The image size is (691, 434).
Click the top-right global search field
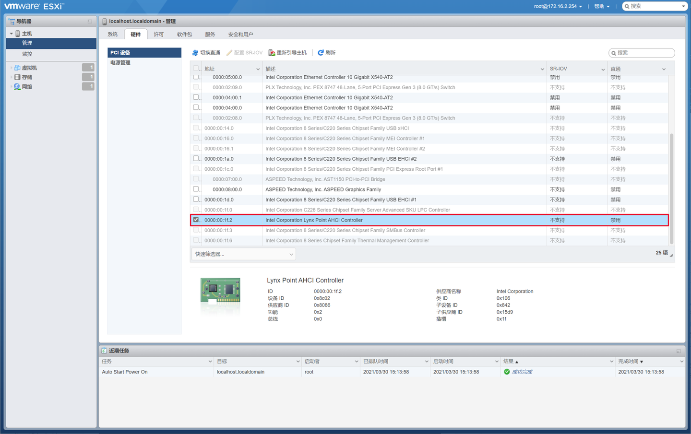(655, 6)
